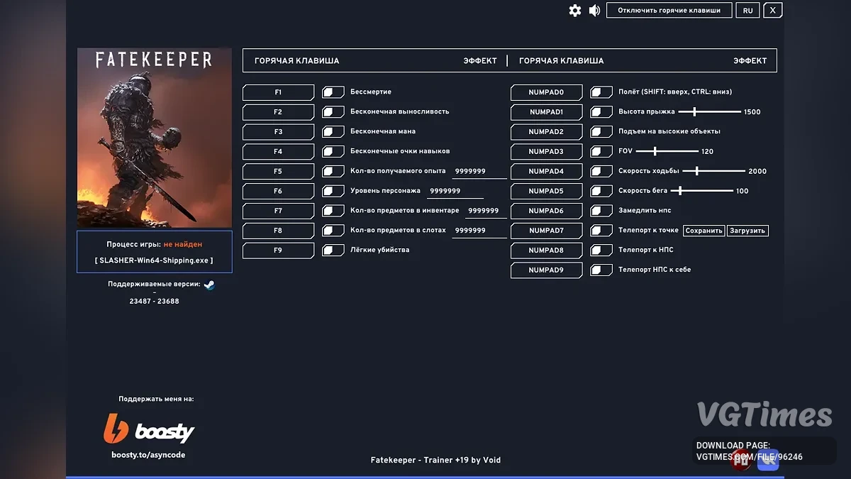Enable Телепорт к точке toggle
851x479 pixels.
point(601,231)
